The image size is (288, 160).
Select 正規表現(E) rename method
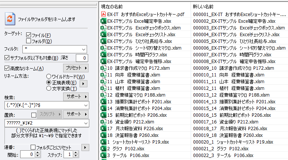(x=49, y=82)
